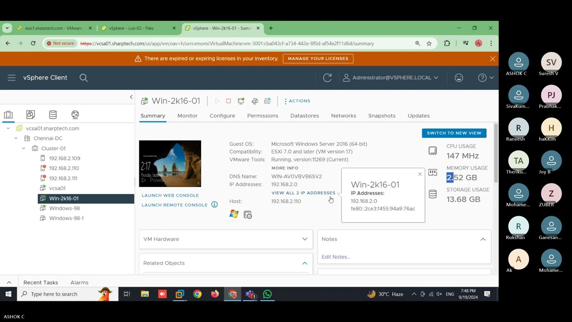Open the Updates tab
Viewport: 572px width, 322px height.
tap(419, 116)
